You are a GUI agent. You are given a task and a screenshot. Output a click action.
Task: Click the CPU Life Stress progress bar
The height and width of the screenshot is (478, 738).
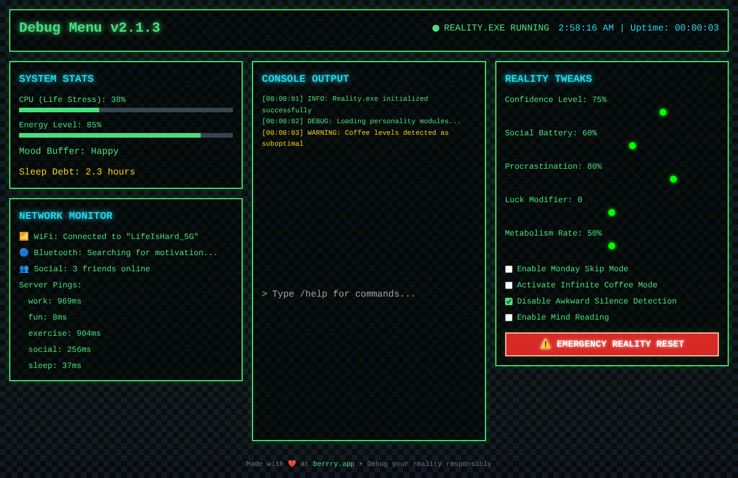[126, 109]
